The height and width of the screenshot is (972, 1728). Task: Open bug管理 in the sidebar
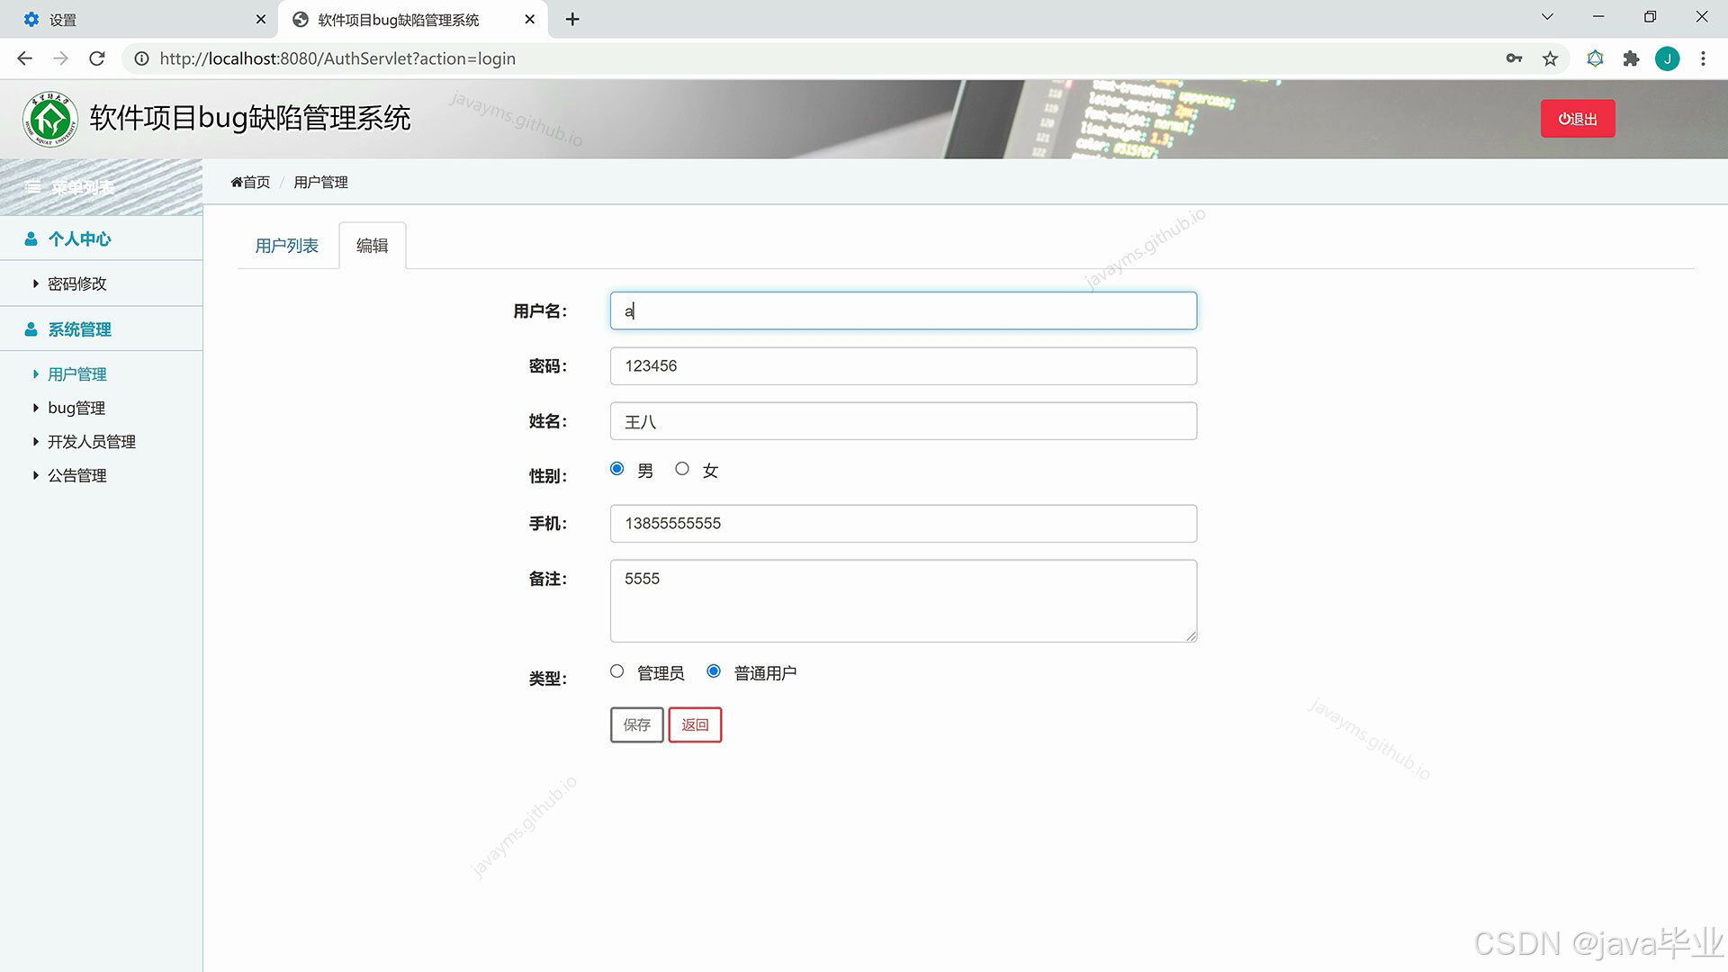tap(76, 408)
